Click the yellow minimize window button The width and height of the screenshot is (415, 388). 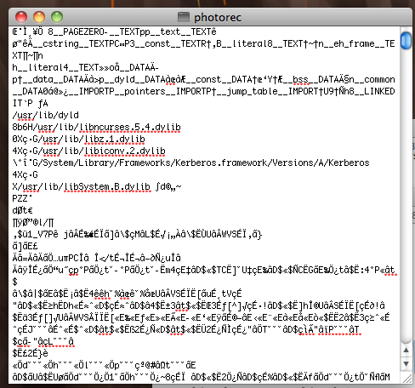(x=39, y=17)
